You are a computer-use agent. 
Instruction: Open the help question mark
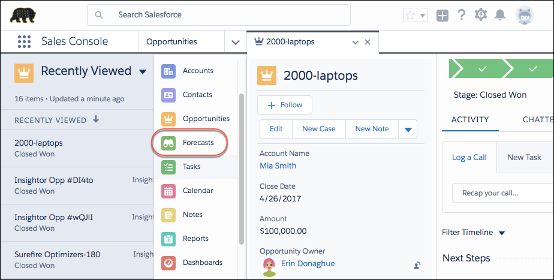click(x=462, y=15)
